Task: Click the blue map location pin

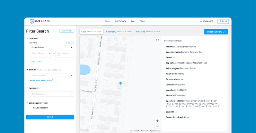Action: click(x=121, y=83)
